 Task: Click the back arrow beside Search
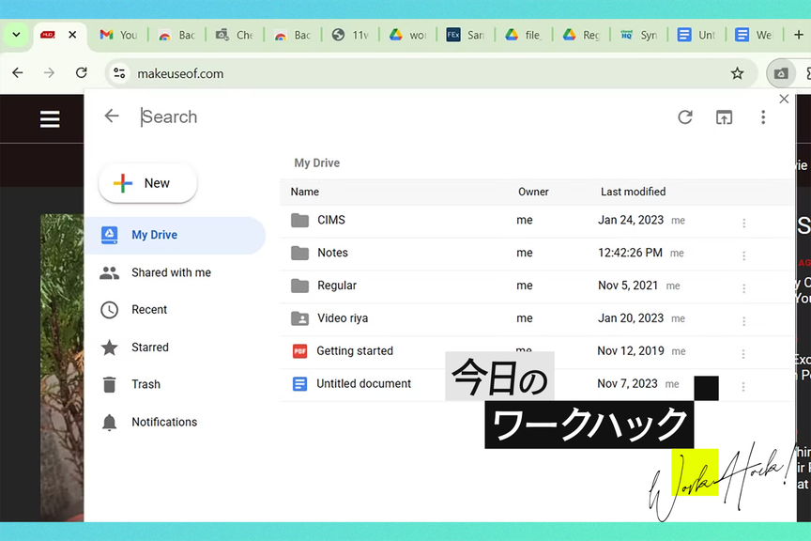click(112, 116)
